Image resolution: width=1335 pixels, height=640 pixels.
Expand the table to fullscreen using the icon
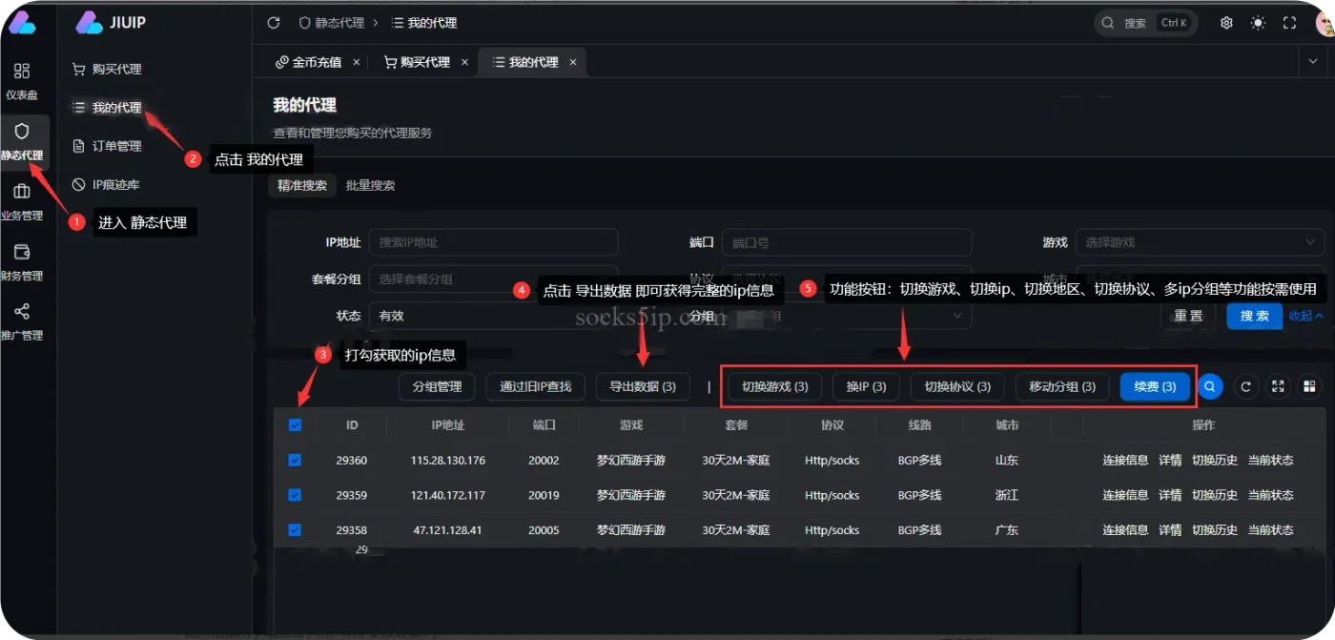tap(1278, 386)
